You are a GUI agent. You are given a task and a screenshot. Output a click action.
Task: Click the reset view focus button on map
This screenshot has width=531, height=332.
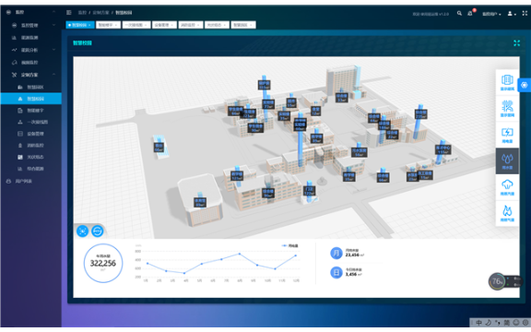[x=82, y=231]
